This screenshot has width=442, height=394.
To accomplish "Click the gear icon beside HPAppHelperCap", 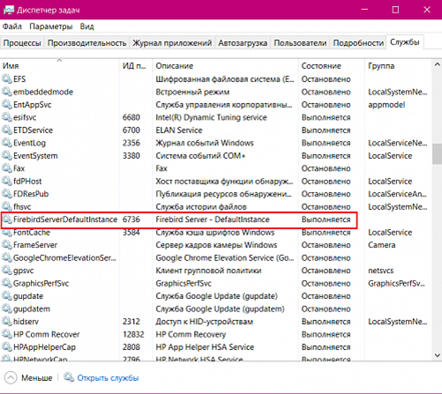I will [6, 347].
